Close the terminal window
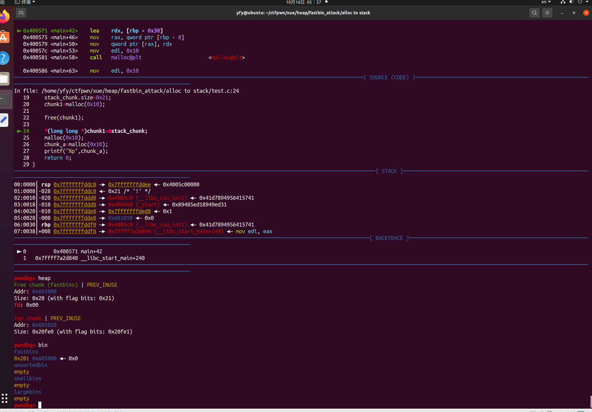The image size is (592, 412). (586, 13)
